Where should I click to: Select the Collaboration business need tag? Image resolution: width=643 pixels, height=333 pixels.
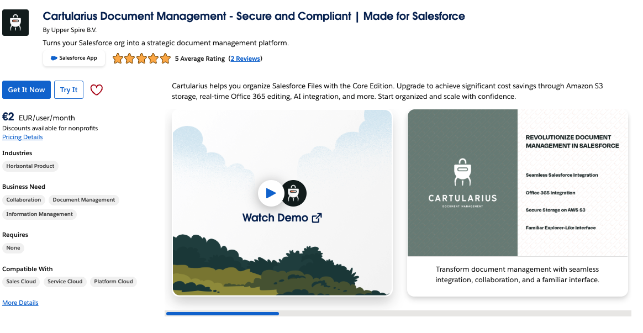[x=24, y=200]
